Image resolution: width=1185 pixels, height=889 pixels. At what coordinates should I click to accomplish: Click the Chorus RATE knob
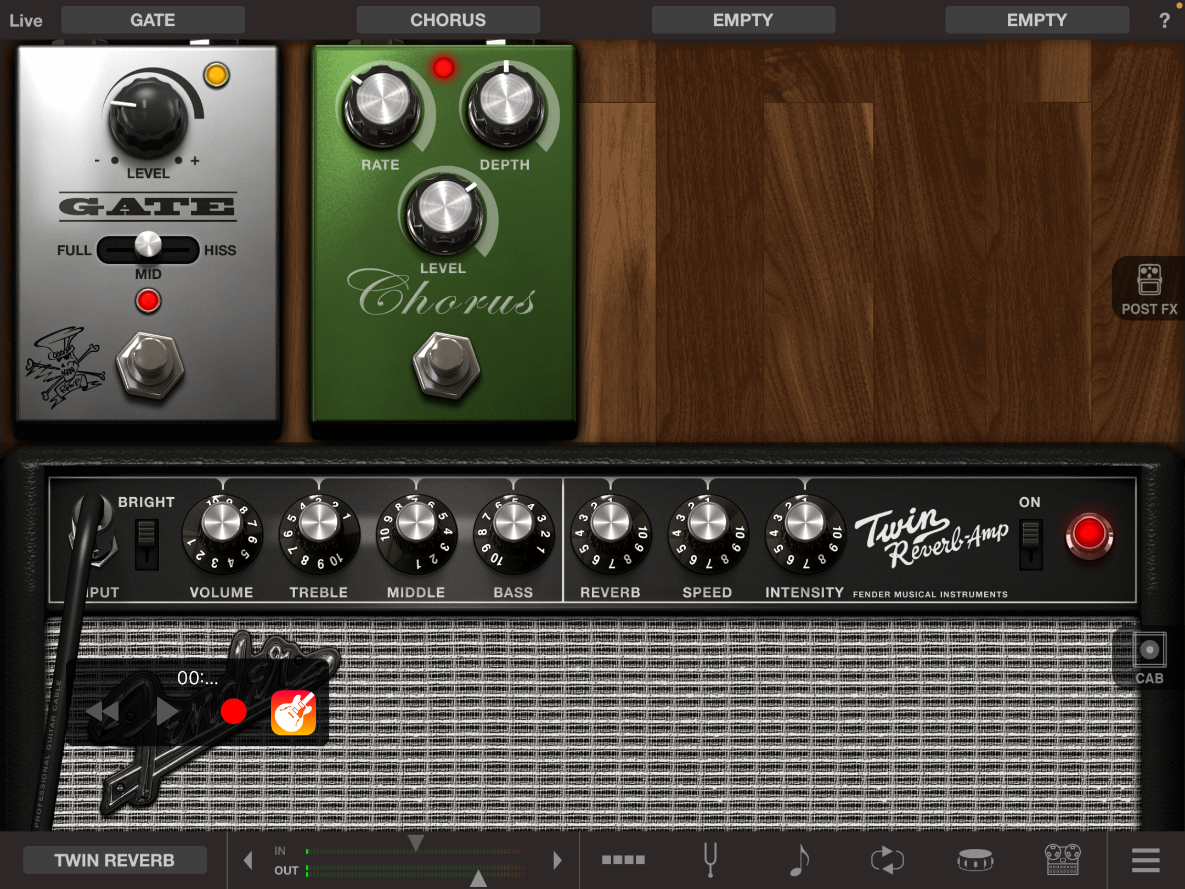[382, 108]
